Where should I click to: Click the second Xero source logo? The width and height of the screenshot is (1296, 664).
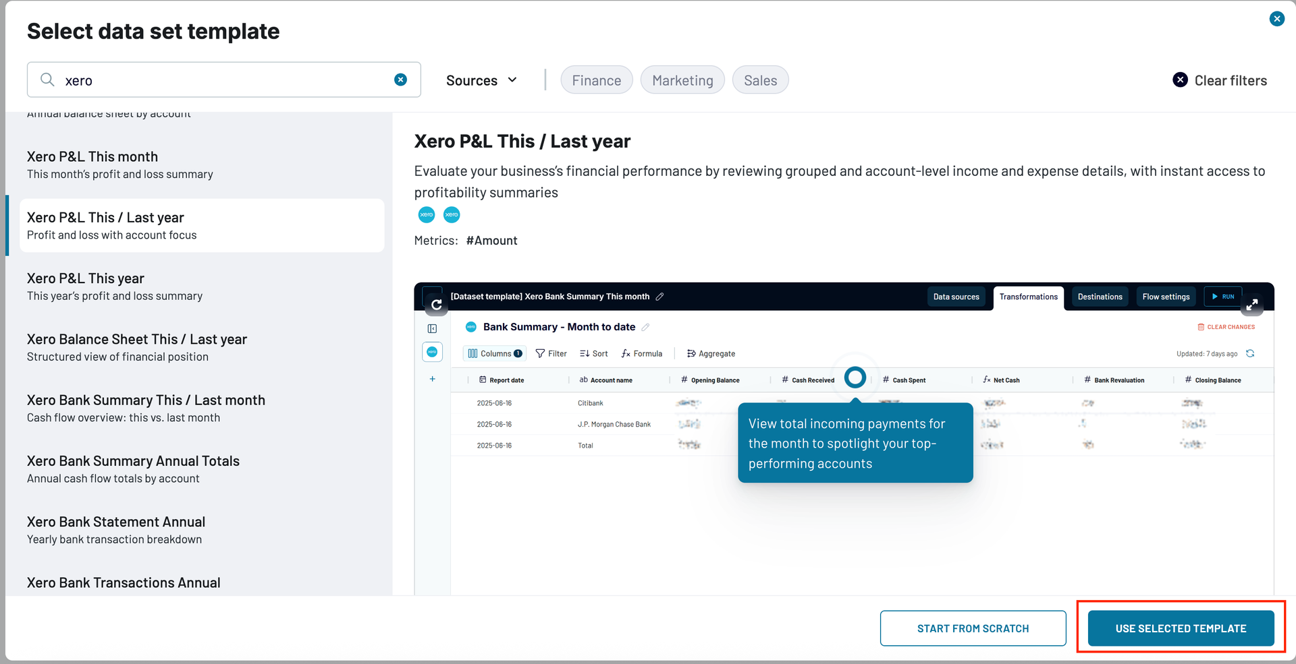coord(452,214)
